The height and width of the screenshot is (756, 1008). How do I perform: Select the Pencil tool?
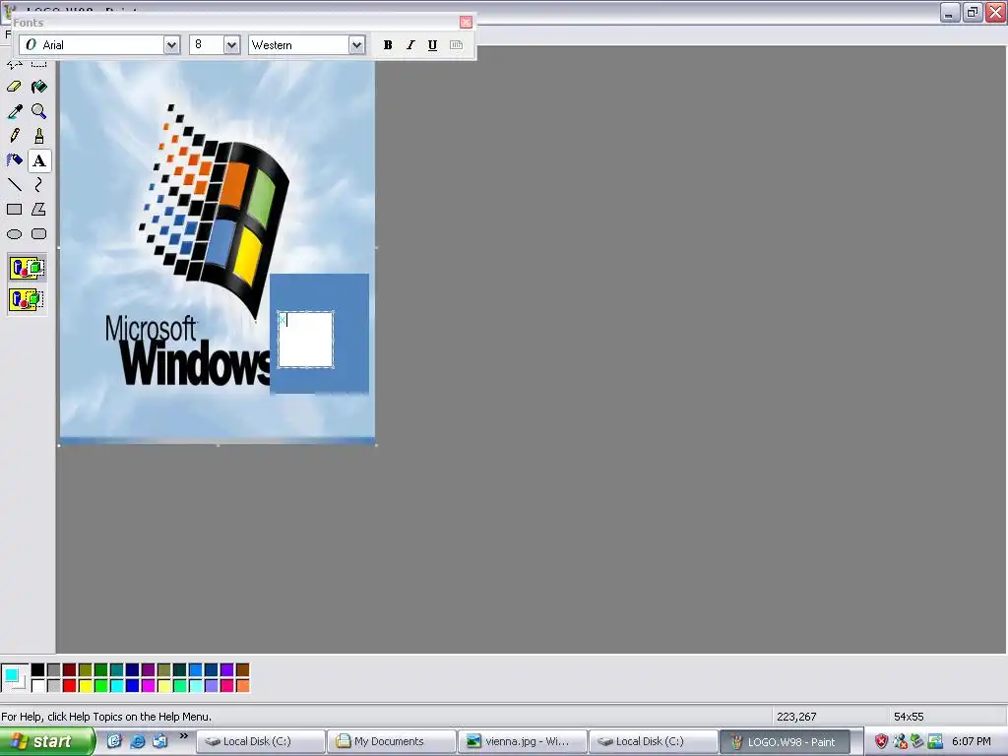click(x=14, y=136)
